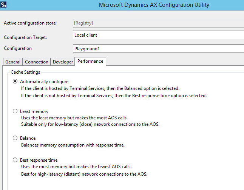
Task: Click the Active configuration store field
Action: (158, 23)
